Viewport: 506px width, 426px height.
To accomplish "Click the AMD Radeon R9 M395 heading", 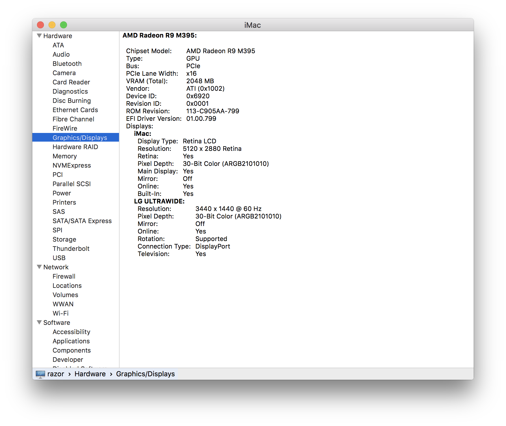I will click(x=160, y=35).
